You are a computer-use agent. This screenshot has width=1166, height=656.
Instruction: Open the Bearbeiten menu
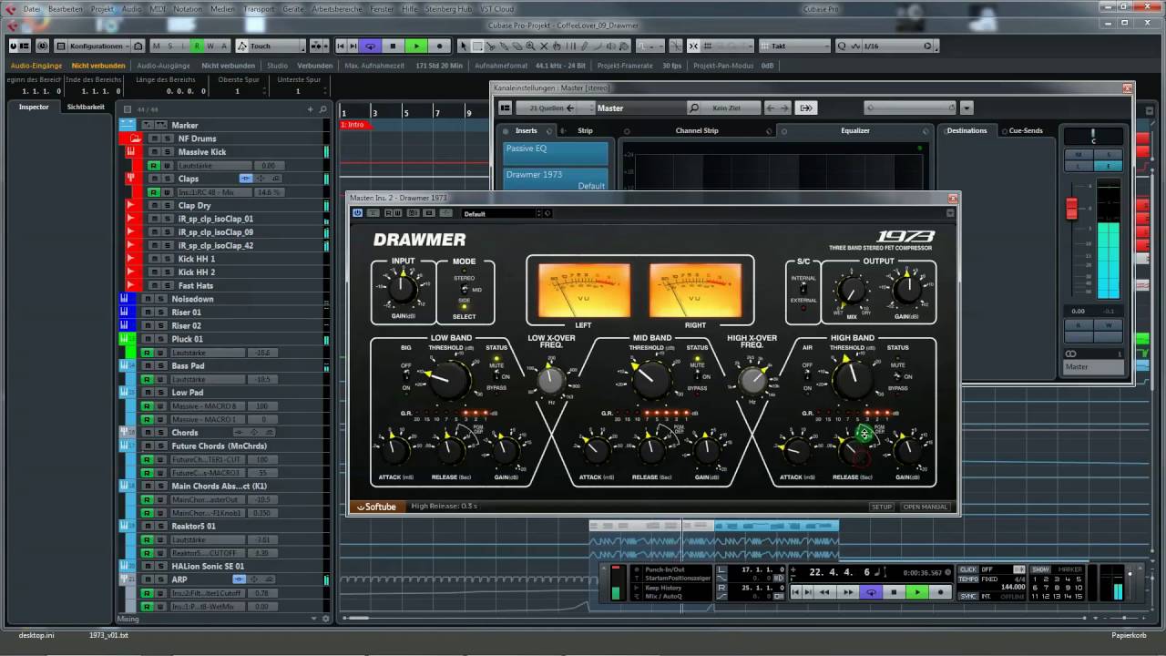coord(65,8)
